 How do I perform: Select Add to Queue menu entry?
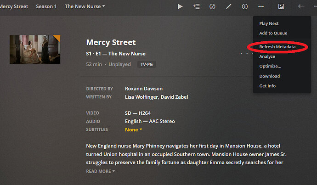[272, 33]
